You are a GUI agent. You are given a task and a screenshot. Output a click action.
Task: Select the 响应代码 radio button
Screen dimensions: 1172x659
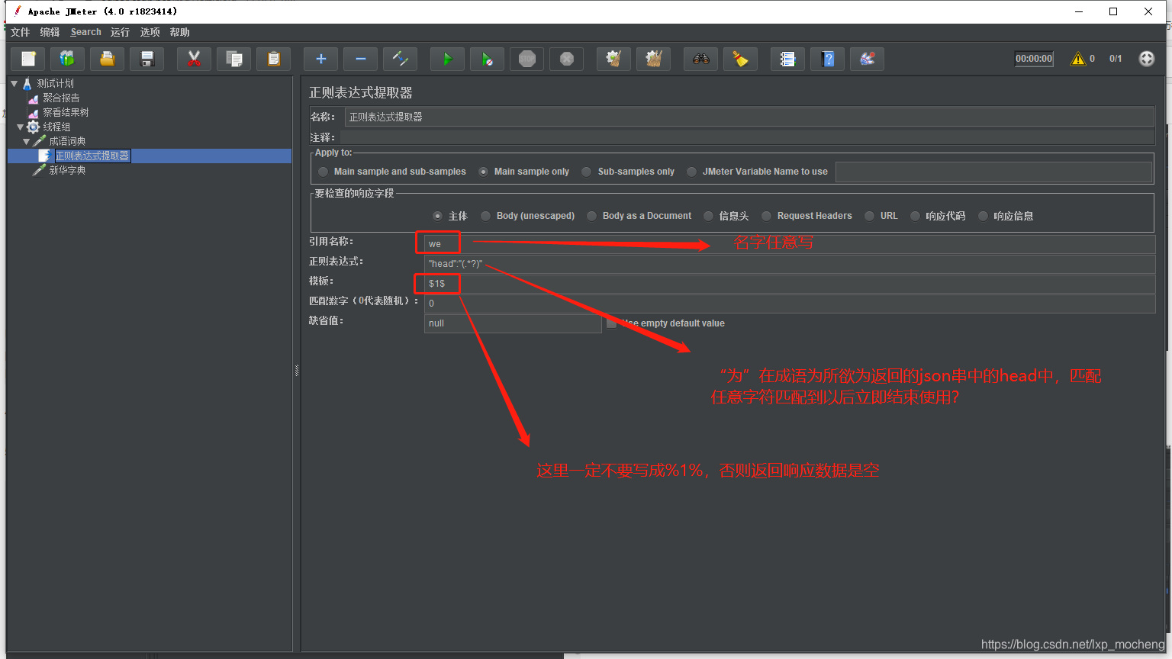pyautogui.click(x=916, y=216)
